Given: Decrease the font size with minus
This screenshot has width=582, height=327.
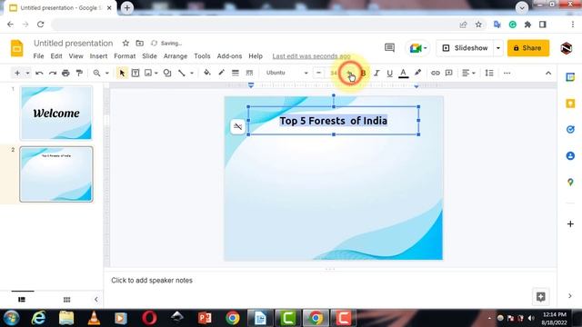Looking at the screenshot, I should tap(318, 73).
